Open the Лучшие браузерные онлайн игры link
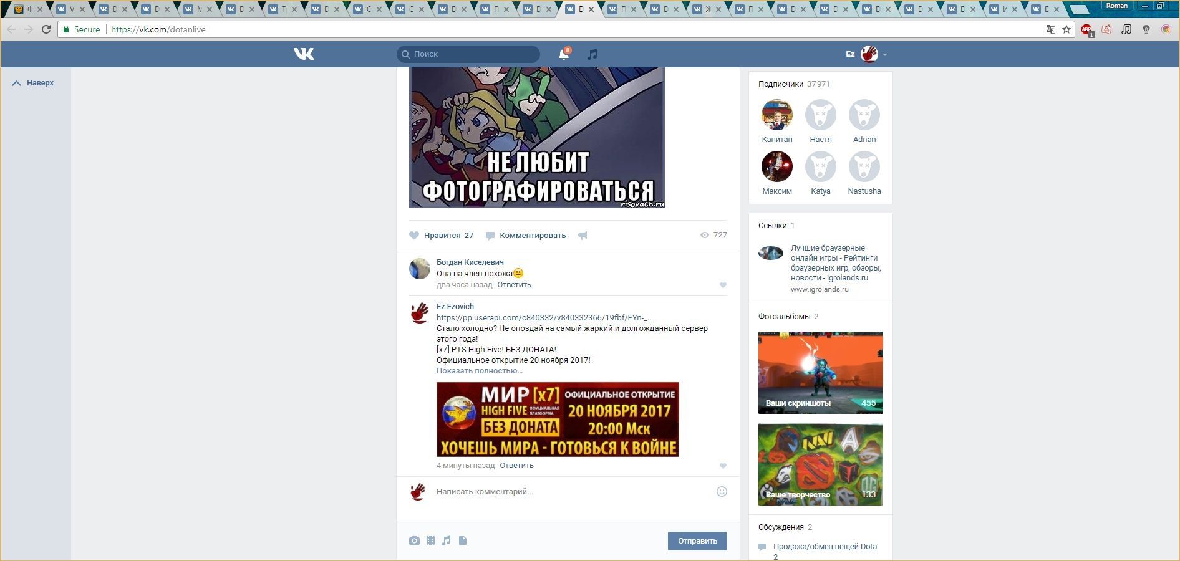1180x561 pixels. click(x=836, y=263)
